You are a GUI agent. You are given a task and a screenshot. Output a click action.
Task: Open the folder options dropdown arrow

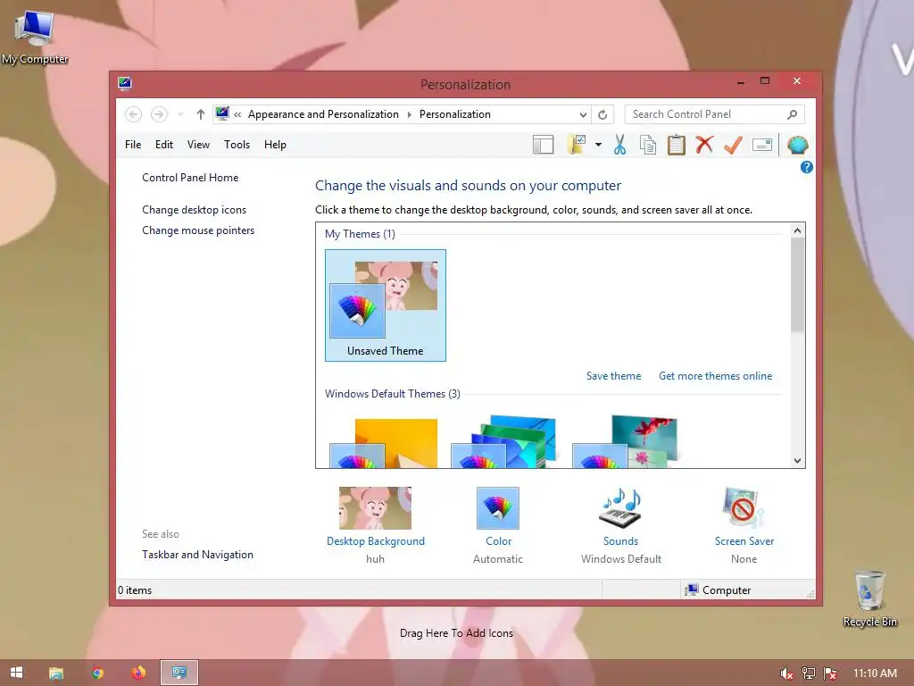coord(598,145)
